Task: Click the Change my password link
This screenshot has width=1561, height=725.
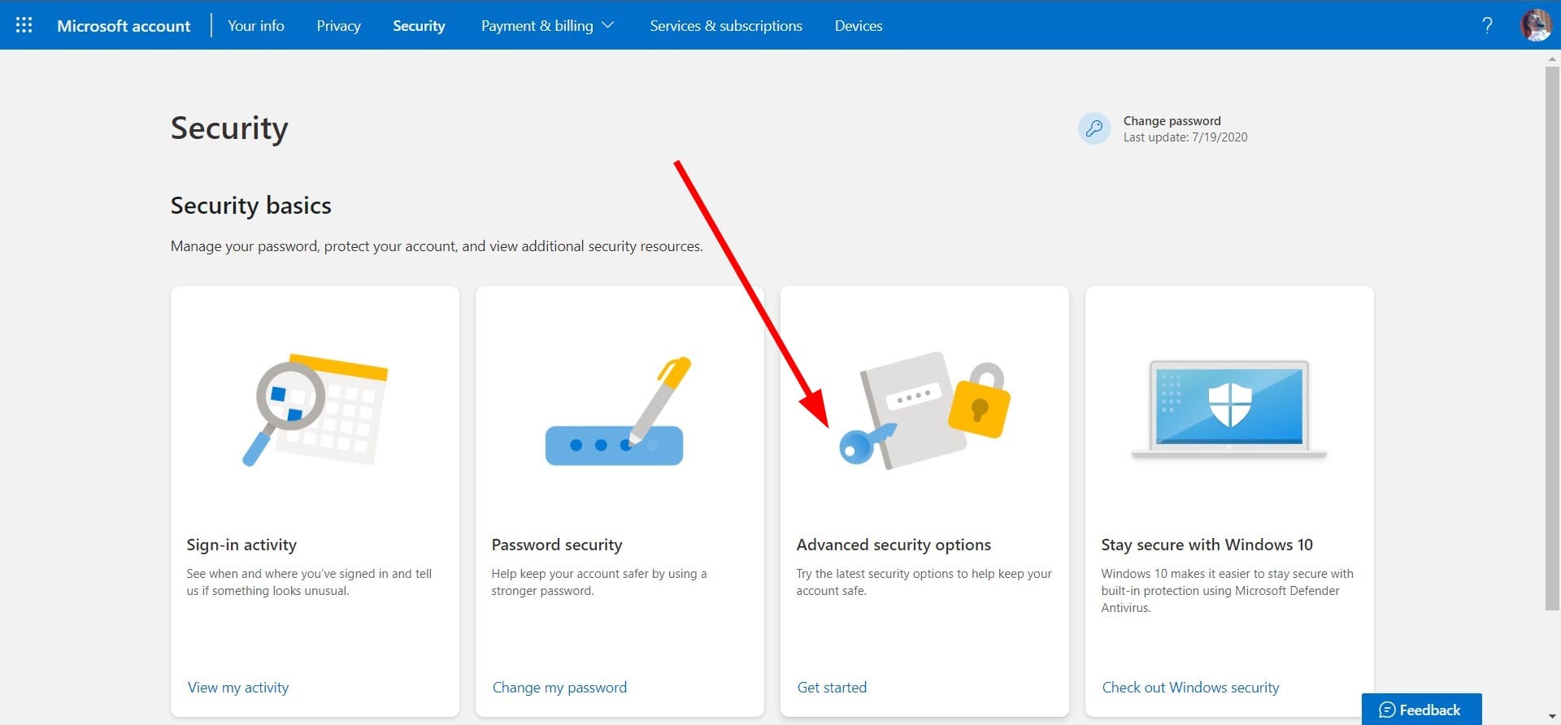Action: tap(559, 688)
